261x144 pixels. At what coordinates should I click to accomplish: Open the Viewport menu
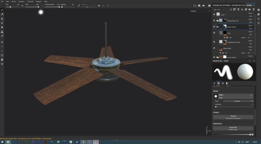click(30, 1)
